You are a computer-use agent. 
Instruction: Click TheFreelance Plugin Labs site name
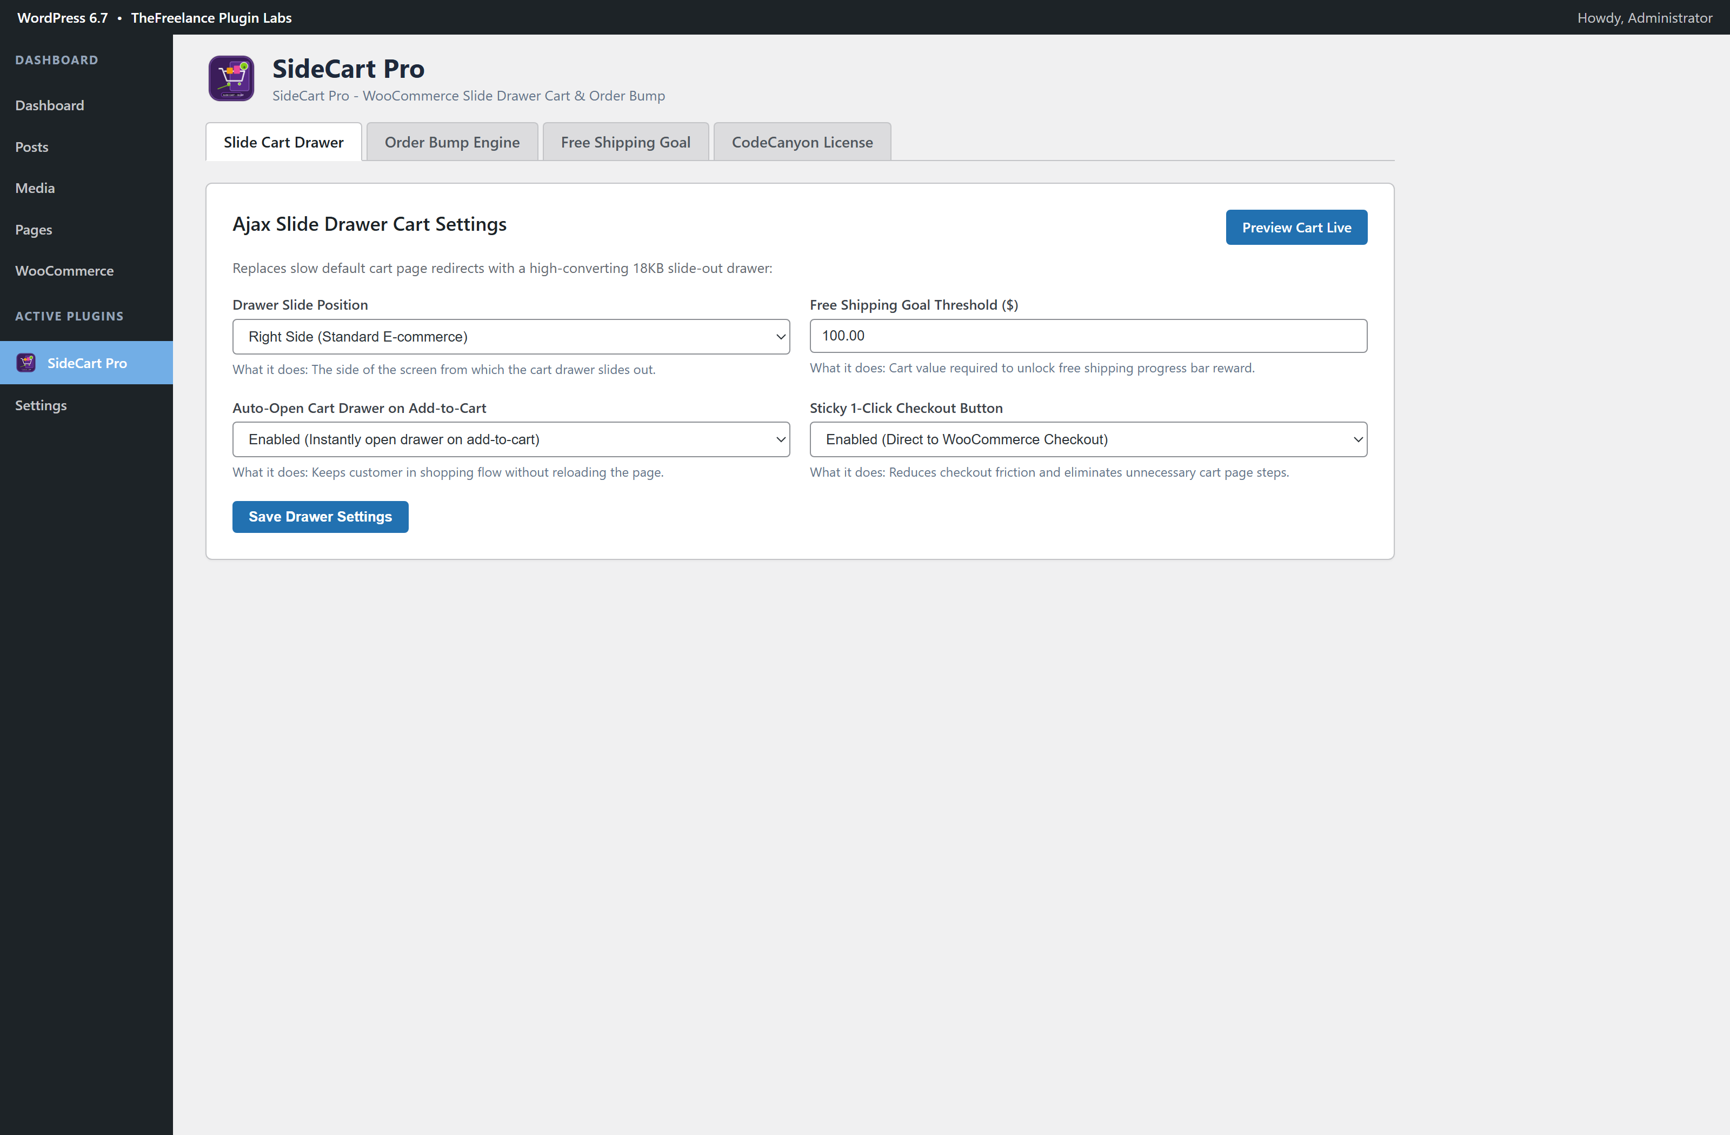pos(211,17)
